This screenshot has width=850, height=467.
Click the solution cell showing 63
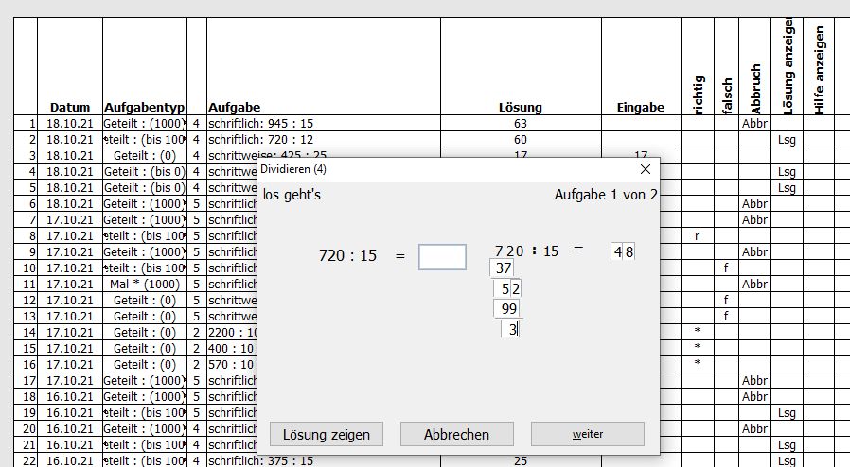tap(520, 123)
